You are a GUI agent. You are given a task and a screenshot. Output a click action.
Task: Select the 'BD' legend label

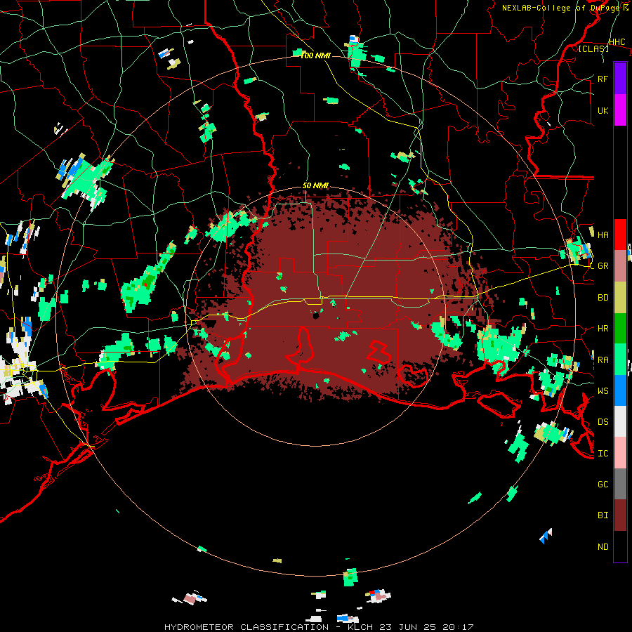pyautogui.click(x=603, y=298)
